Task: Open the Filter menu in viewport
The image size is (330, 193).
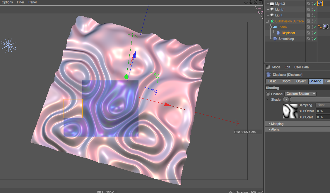Action: pos(20,2)
